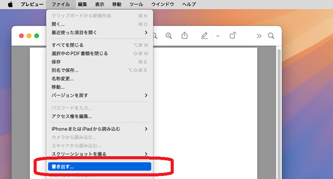Open the 移動 menu in menu bar

[x=117, y=4]
